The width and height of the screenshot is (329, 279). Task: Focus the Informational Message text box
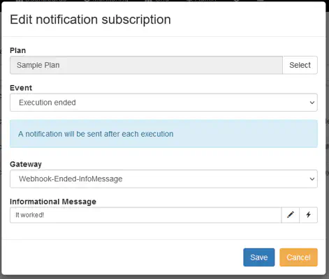[146, 215]
